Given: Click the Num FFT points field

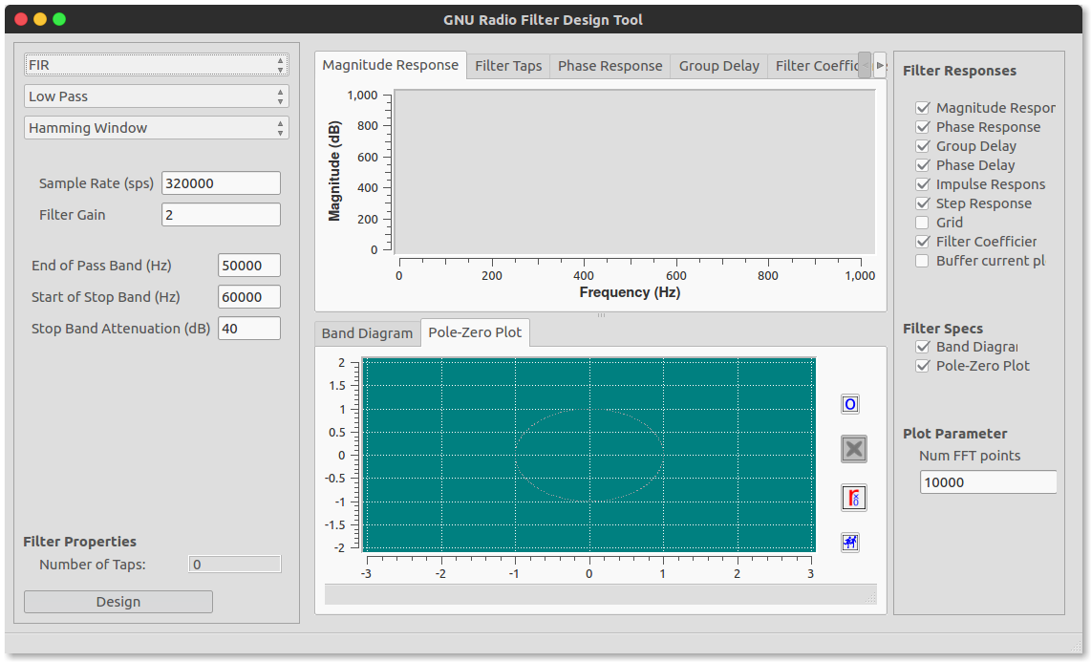Looking at the screenshot, I should pos(988,481).
